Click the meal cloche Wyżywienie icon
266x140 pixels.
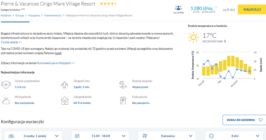(6, 101)
